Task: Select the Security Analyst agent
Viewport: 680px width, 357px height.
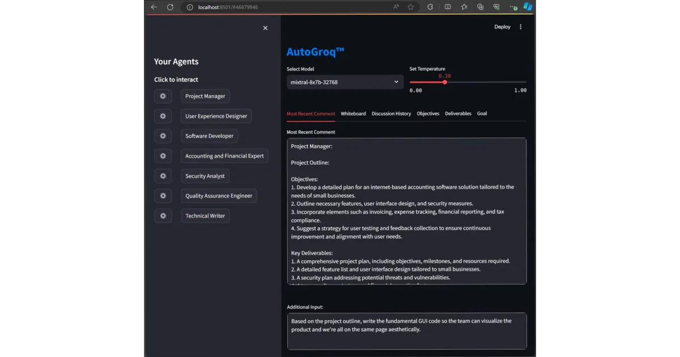Action: (x=205, y=176)
